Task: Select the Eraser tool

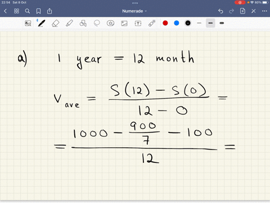Action: point(55,23)
